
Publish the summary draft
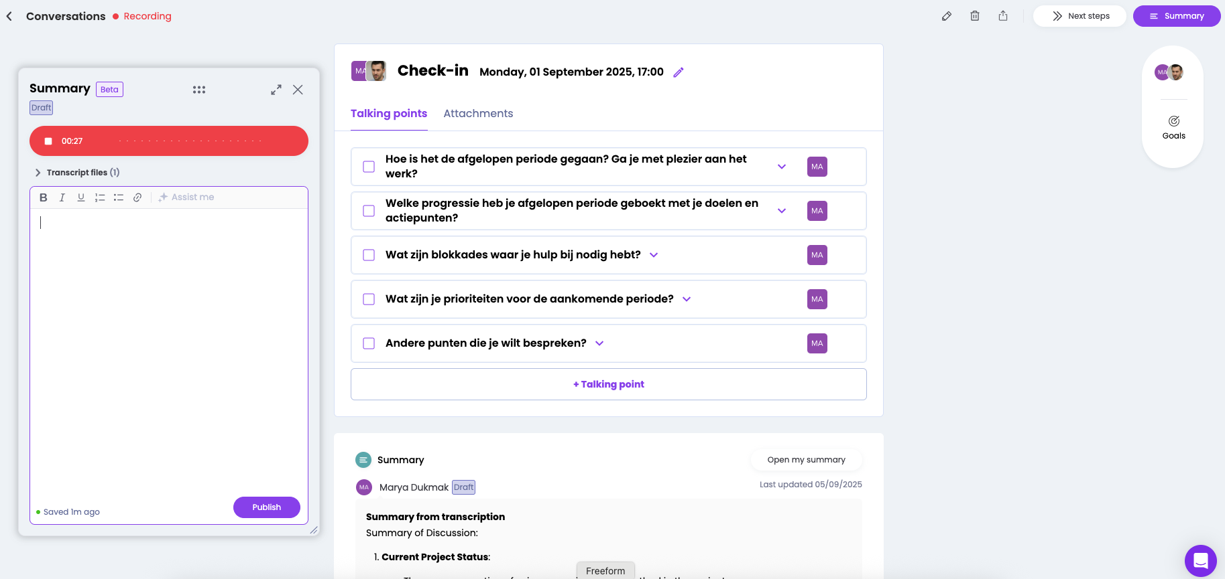(266, 507)
